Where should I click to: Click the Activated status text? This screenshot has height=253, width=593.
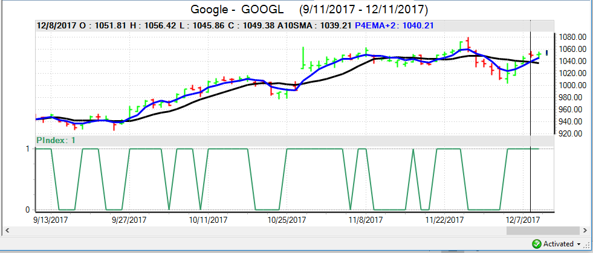558,244
